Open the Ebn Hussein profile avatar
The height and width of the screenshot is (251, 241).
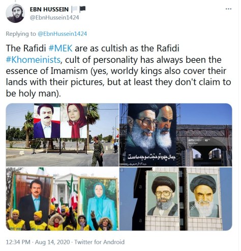click(x=15, y=13)
